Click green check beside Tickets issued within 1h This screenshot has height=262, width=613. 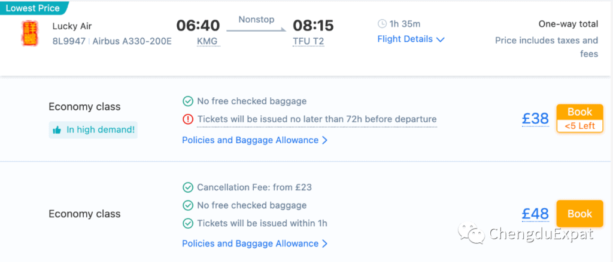coord(188,223)
